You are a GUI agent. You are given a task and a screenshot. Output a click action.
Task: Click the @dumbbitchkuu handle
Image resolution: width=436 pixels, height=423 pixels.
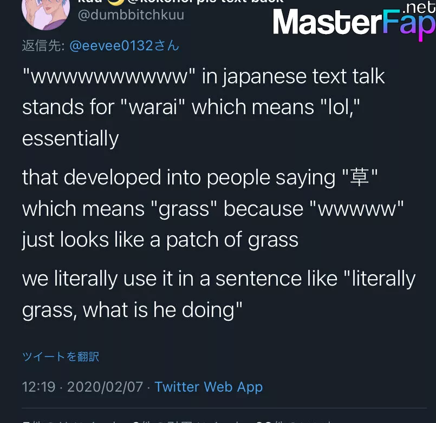pos(131,15)
